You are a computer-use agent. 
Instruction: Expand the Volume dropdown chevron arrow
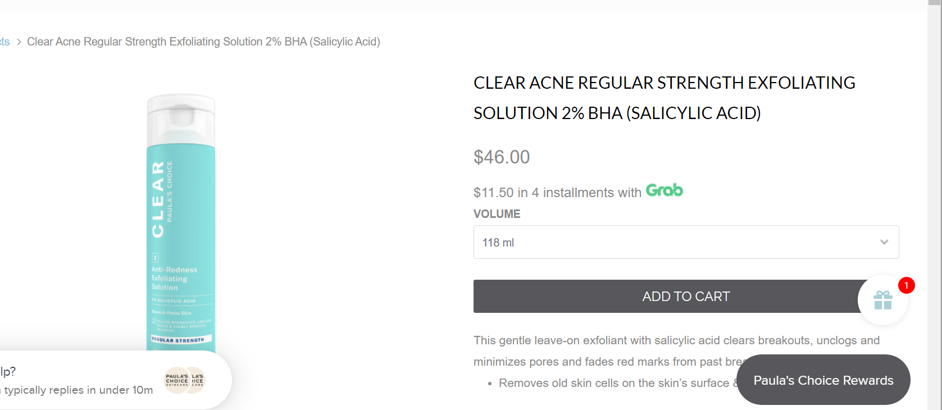884,242
